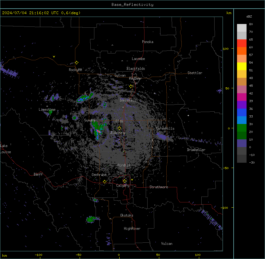Click the intense storm cell west of Didsbury

pos(98,132)
